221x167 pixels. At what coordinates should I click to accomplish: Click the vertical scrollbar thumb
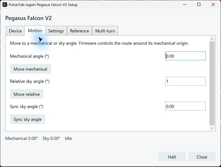click(212, 83)
